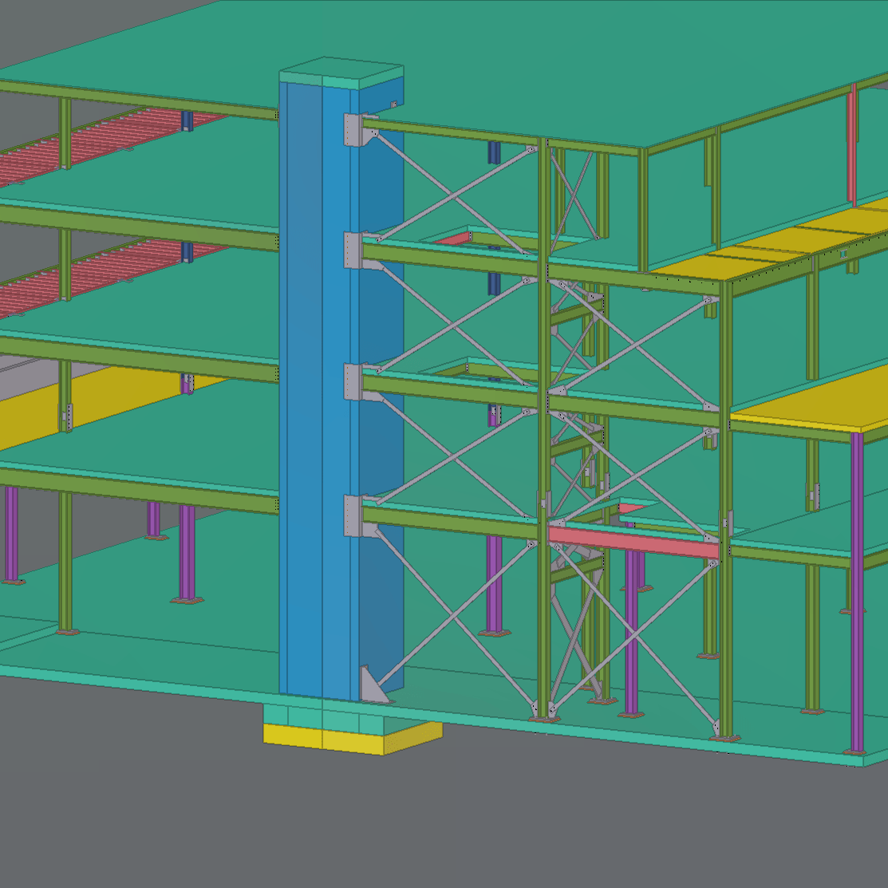Click the pink vertical member at top right

tap(852, 144)
